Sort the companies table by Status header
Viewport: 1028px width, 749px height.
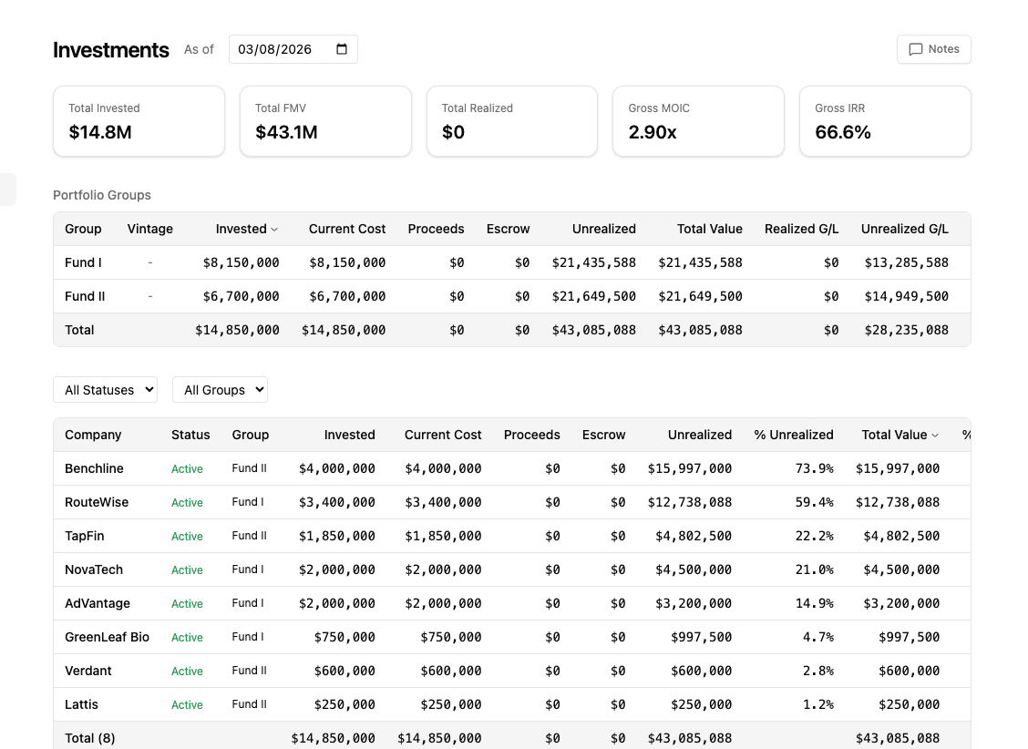point(190,435)
